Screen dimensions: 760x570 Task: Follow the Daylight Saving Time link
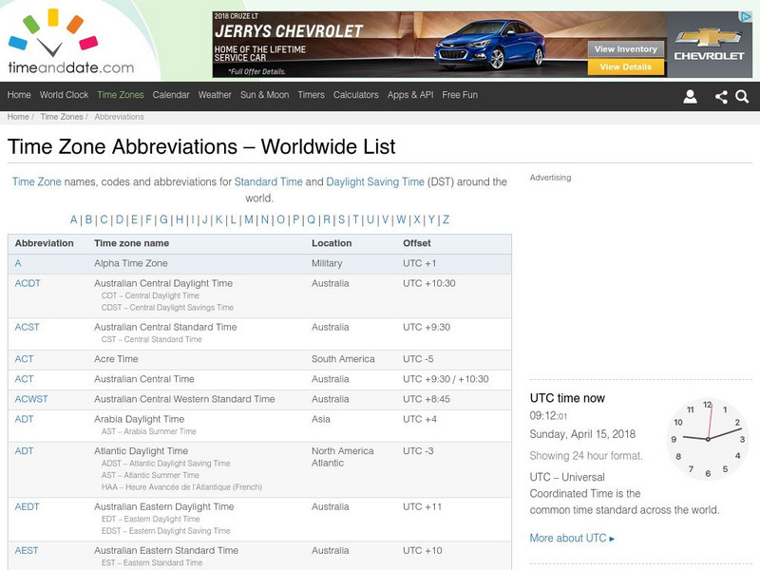(375, 181)
